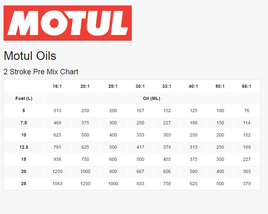Select the 20:1 ratio column header
This screenshot has width=268, height=214.
coord(85,86)
